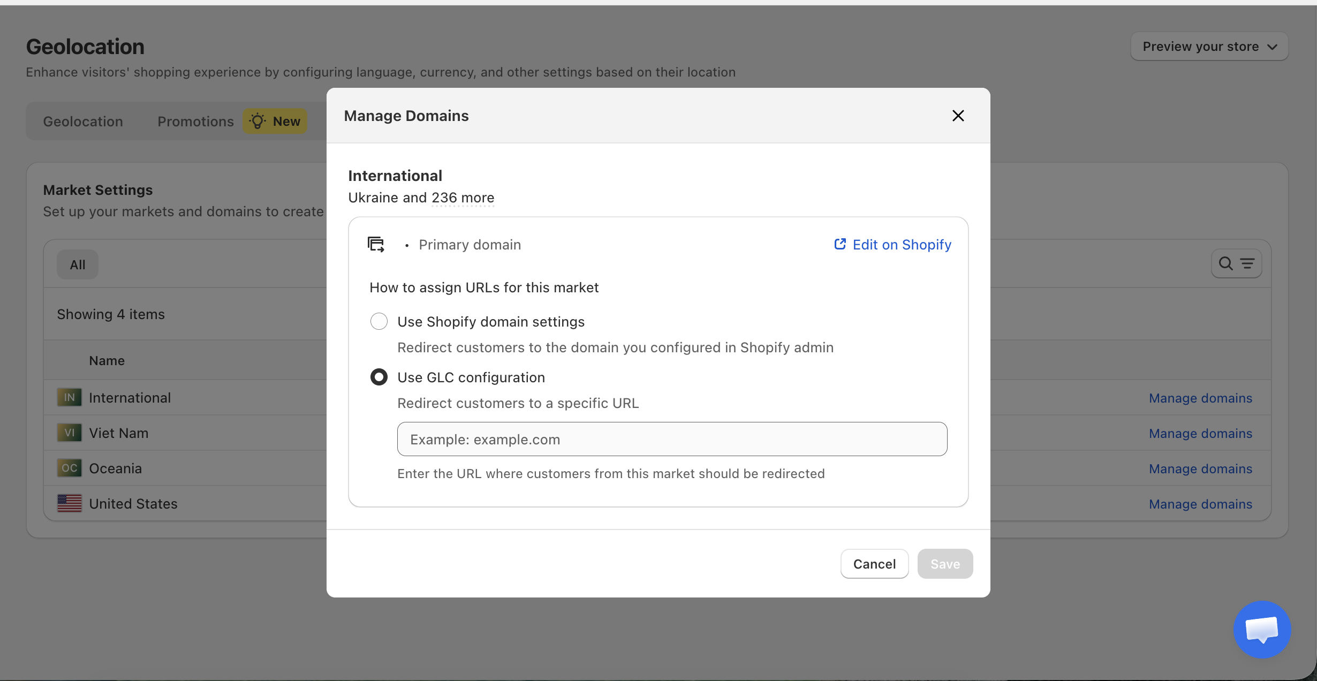The width and height of the screenshot is (1317, 681).
Task: Click the domain redirect icon beside Primary domain
Action: point(376,245)
